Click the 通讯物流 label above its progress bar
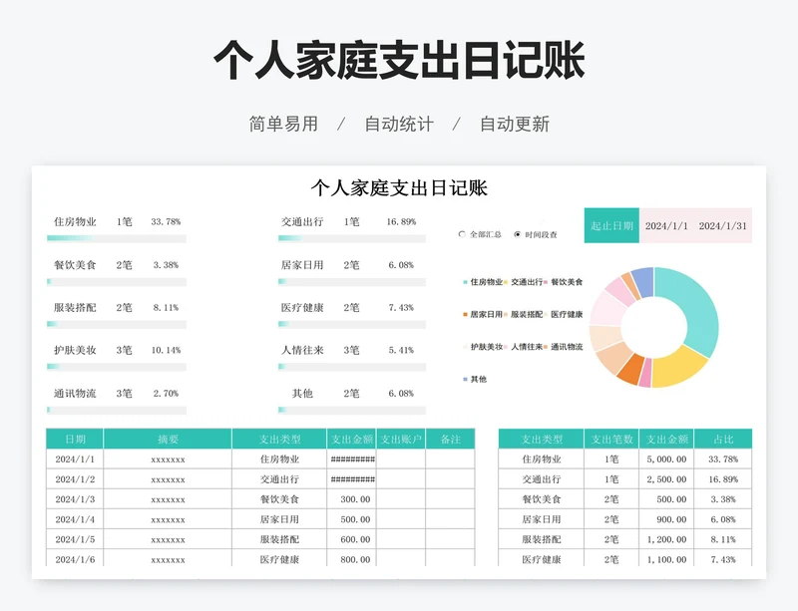This screenshot has height=611, width=798. (75, 394)
